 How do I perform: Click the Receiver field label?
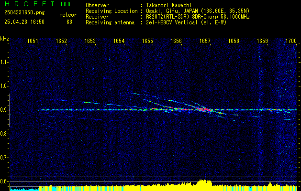point(97,17)
